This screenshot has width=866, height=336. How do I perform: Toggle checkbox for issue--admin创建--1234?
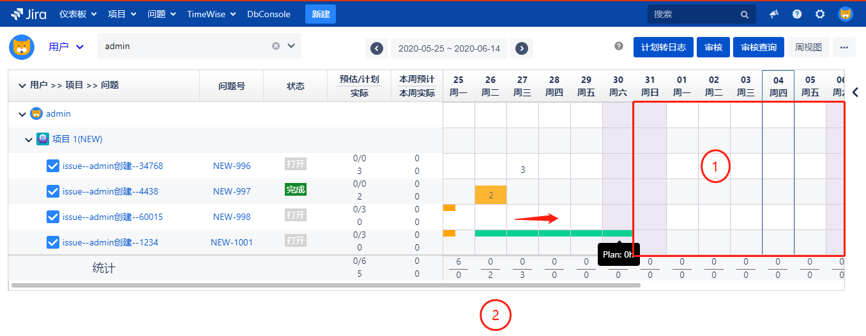pyautogui.click(x=54, y=242)
